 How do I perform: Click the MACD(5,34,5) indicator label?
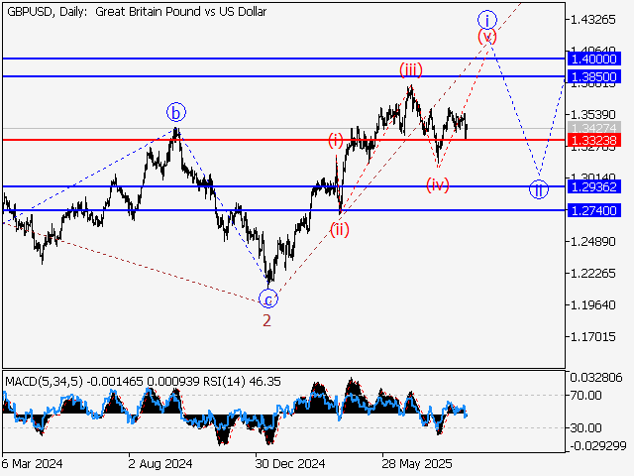click(x=45, y=380)
